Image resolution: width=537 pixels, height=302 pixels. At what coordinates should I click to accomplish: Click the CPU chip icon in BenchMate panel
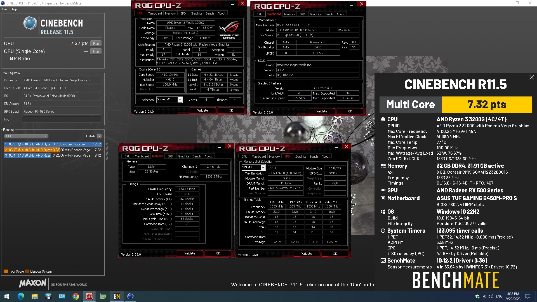click(383, 119)
